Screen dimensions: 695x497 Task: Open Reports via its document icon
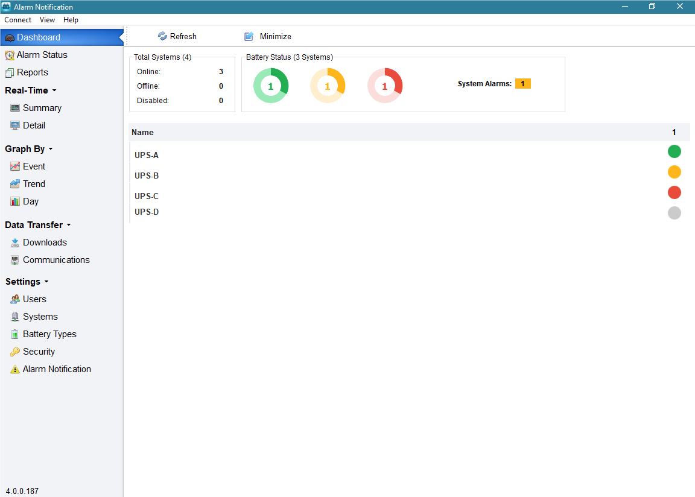tap(10, 72)
